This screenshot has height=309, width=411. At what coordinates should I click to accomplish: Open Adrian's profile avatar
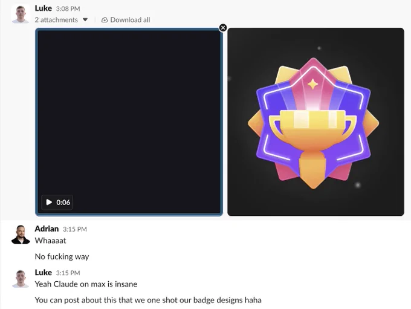point(21,234)
